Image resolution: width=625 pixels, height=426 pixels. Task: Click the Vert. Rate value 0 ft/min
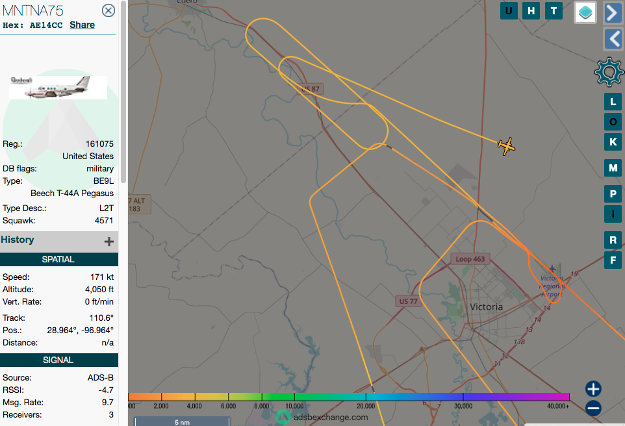point(99,302)
